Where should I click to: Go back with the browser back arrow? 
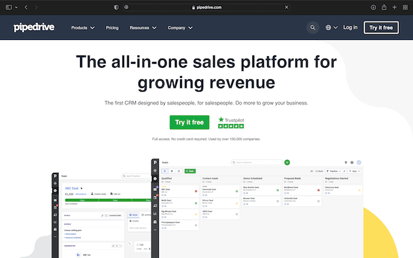point(26,7)
